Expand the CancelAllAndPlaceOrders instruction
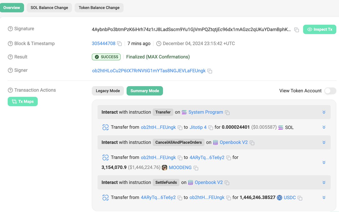Image resolution: width=339 pixels, height=212 pixels. click(324, 143)
